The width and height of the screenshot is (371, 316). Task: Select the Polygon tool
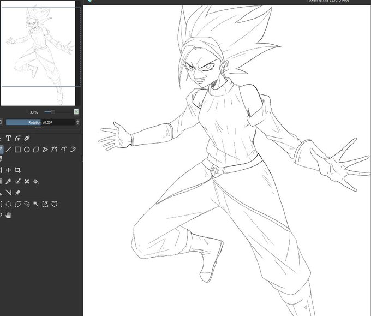pos(36,150)
